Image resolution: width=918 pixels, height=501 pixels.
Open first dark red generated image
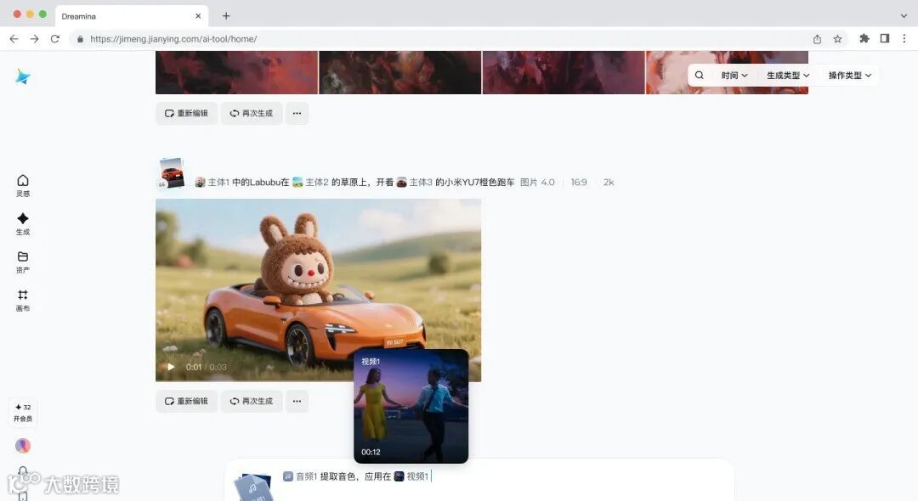(x=236, y=72)
